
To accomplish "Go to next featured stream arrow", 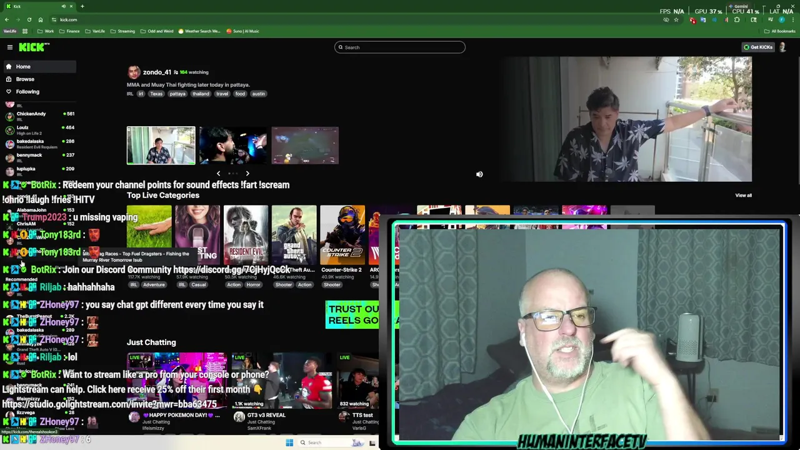I will pyautogui.click(x=247, y=174).
